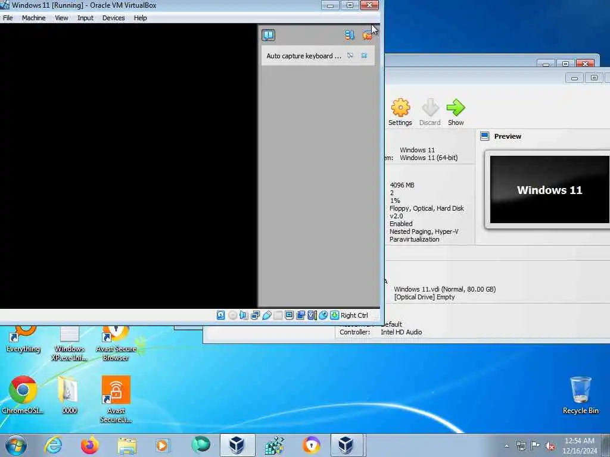Click the Floppy, Optical, Hard Disk boot order
This screenshot has width=610, height=457.
(427, 208)
